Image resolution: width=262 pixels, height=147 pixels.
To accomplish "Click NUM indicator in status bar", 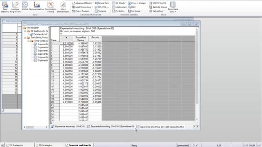I will click(253, 145).
